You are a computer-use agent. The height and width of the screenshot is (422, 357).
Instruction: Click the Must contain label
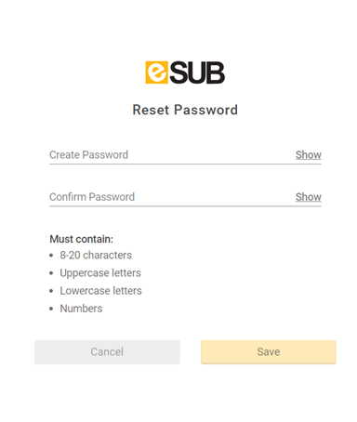(82, 239)
